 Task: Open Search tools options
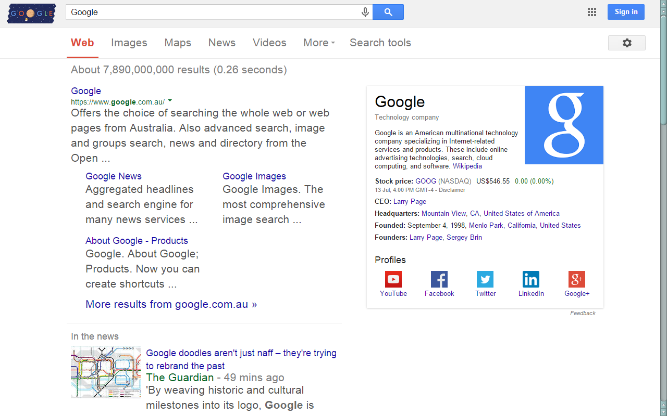point(380,43)
